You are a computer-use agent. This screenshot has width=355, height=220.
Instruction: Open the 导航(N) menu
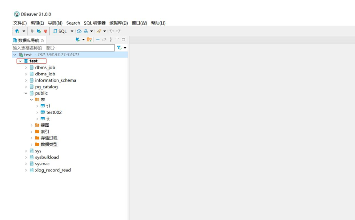[x=55, y=23]
